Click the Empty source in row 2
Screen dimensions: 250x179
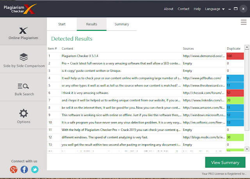[187, 63]
